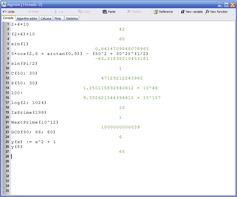Click the Copy pages icon
Image resolution: width=237 pixels, height=197 pixels.
coord(80,12)
